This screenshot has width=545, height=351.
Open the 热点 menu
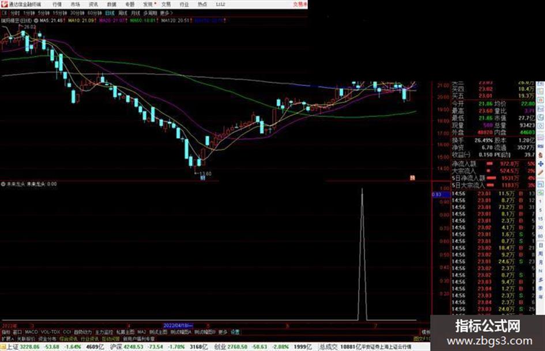click(202, 5)
